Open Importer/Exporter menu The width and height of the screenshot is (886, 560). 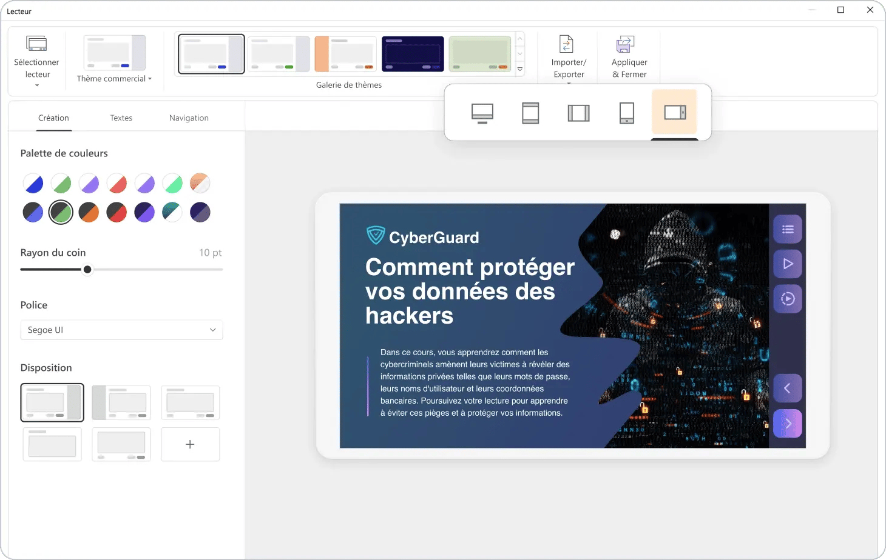(x=569, y=61)
